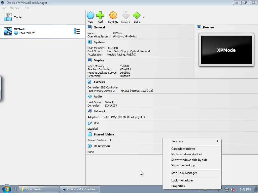Click the Description section speech bubble icon
The height and width of the screenshot is (193, 258).
(89, 146)
